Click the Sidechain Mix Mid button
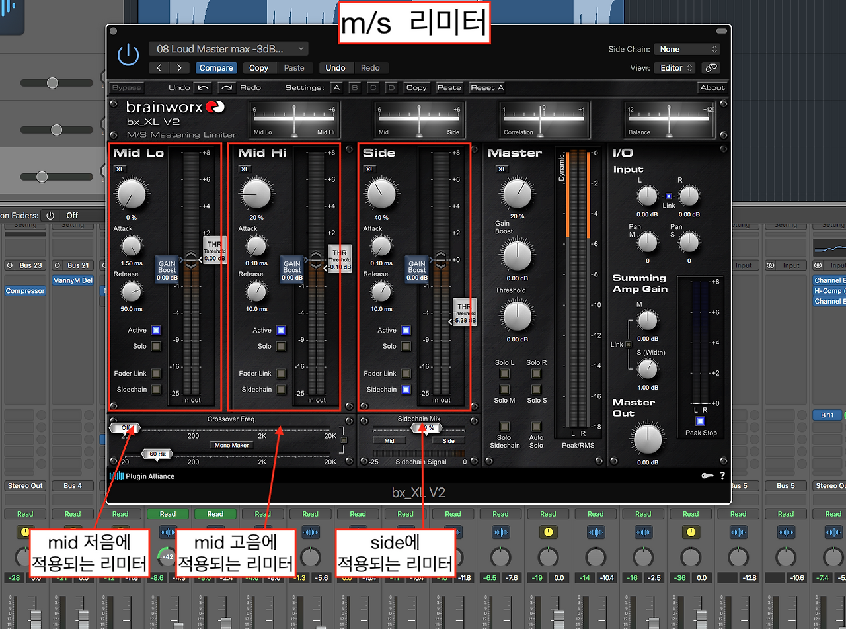This screenshot has width=846, height=629. [x=389, y=440]
